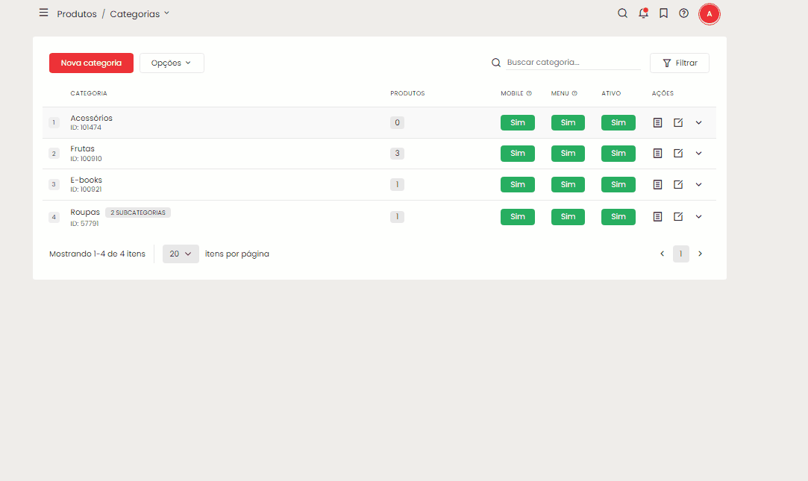Open the notifications bell
The width and height of the screenshot is (808, 481).
643,13
